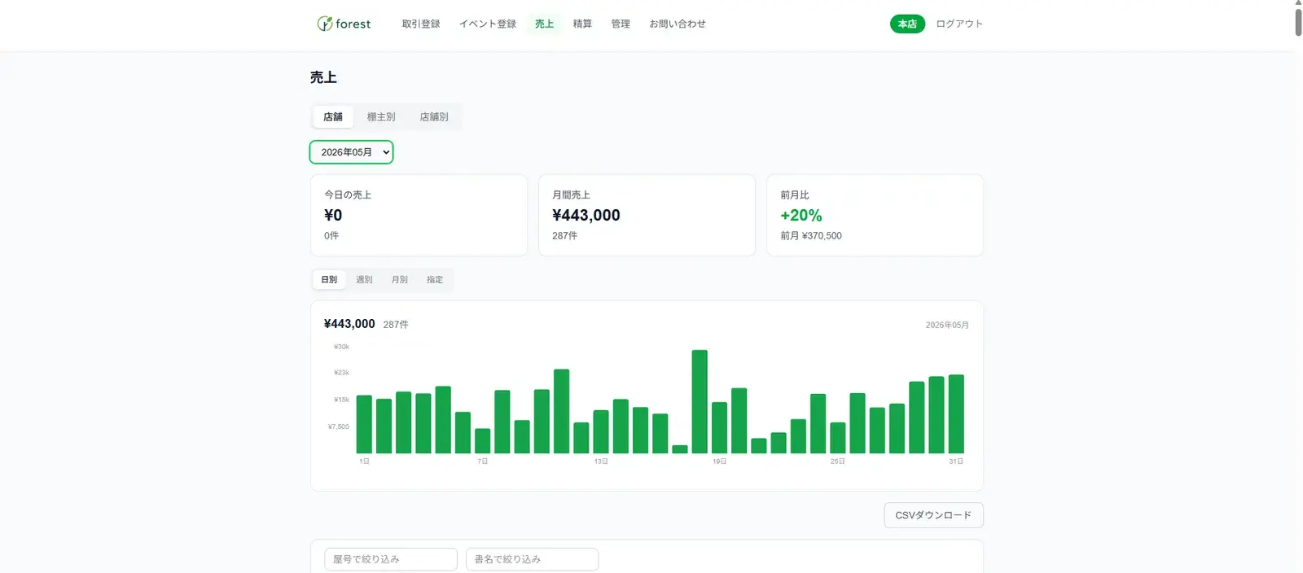Click the 7日 axis label
This screenshot has width=1303, height=573.
483,461
